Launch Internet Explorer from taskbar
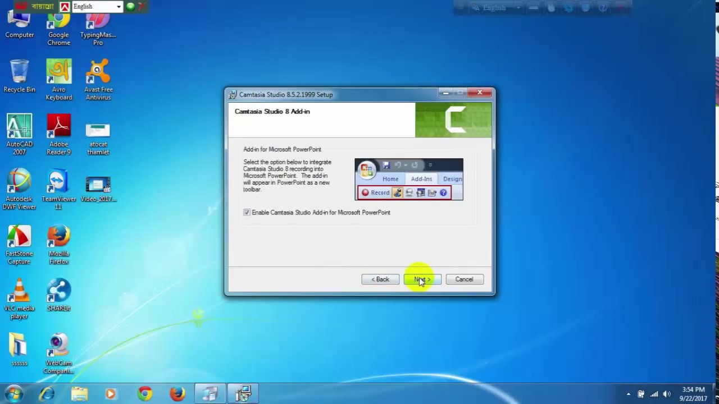The image size is (719, 404). pyautogui.click(x=47, y=394)
